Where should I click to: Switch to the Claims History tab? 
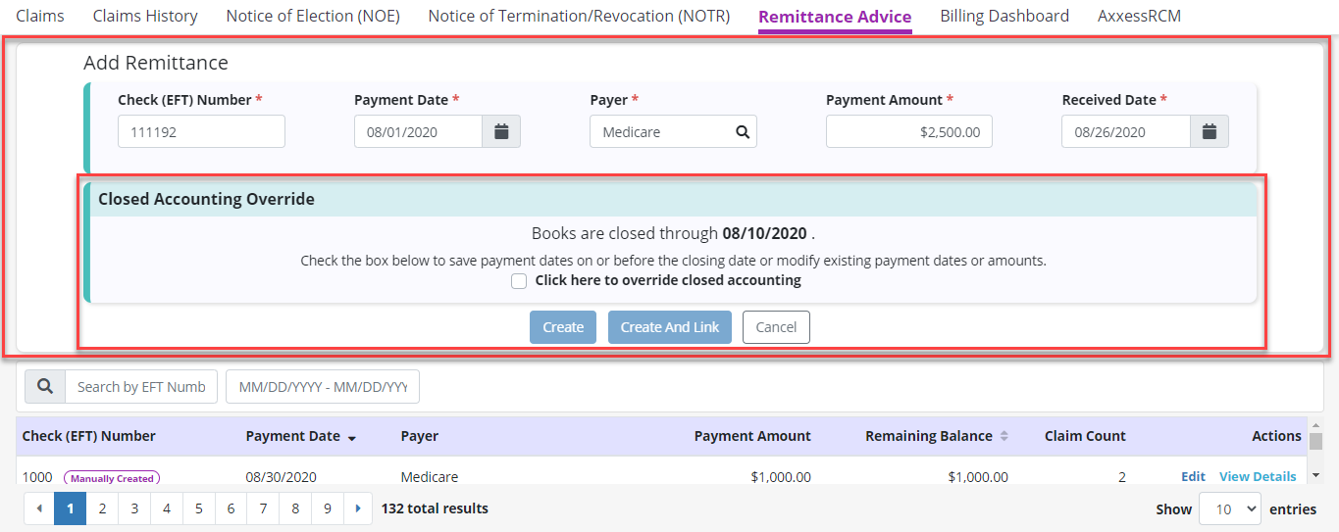coord(145,17)
